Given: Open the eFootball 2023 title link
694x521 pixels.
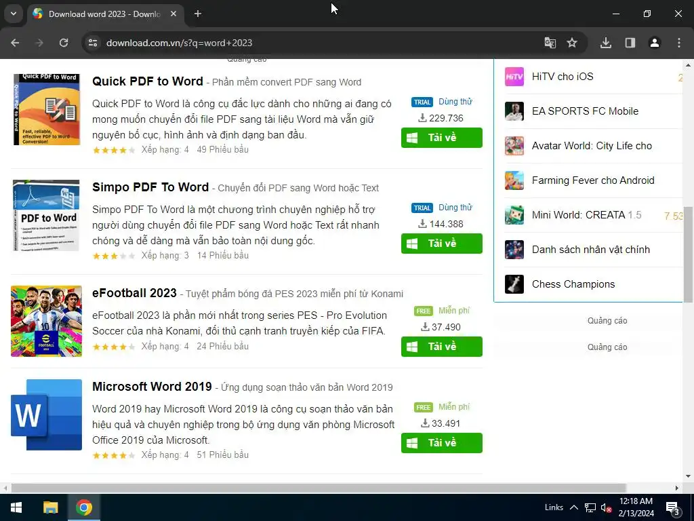Looking at the screenshot, I should (135, 293).
